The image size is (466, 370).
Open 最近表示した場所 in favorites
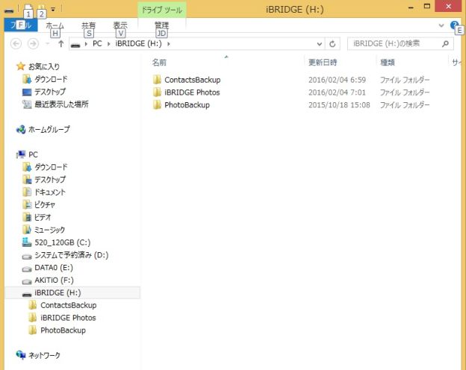[x=61, y=104]
